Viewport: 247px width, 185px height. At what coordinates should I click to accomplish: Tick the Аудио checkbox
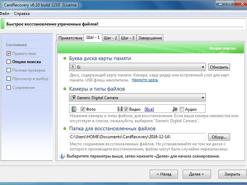point(182,109)
